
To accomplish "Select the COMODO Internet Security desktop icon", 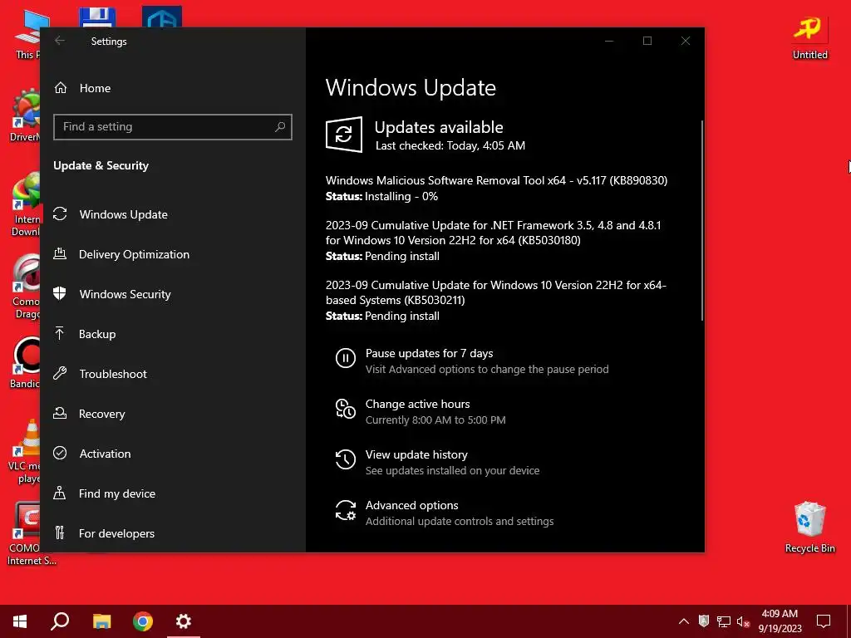I will [28, 534].
